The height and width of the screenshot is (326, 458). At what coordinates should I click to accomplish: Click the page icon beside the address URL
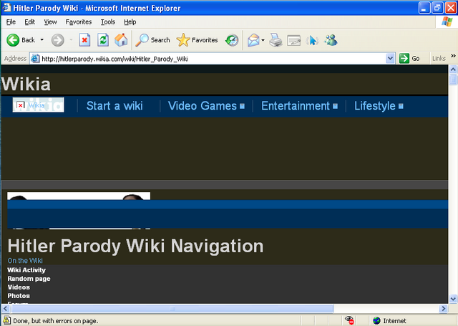(x=35, y=59)
